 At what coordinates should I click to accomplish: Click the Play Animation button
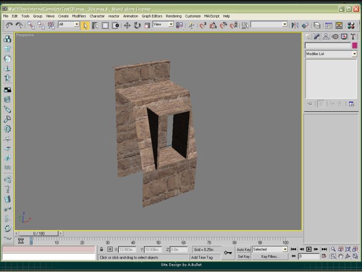(x=309, y=249)
